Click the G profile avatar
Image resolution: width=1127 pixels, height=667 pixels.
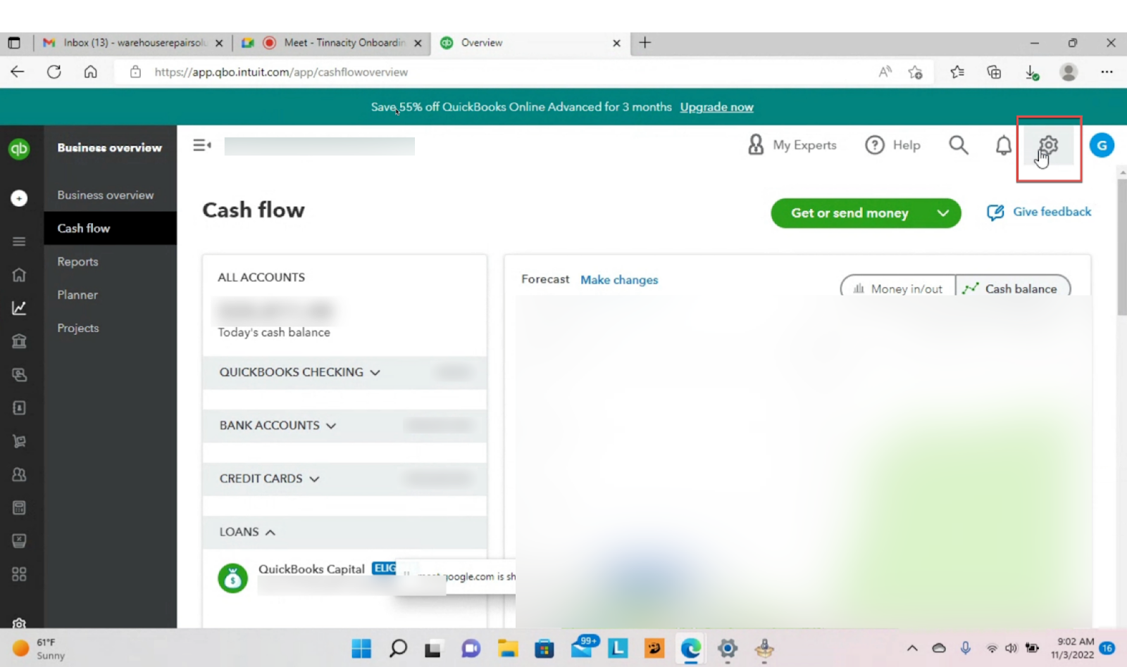(1102, 145)
